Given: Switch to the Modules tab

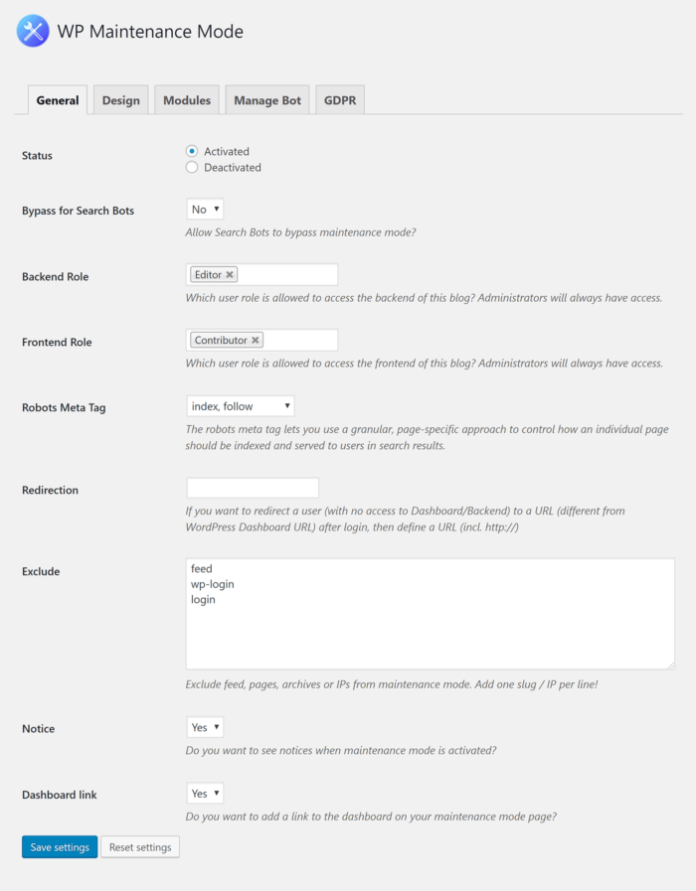Looking at the screenshot, I should [x=186, y=99].
